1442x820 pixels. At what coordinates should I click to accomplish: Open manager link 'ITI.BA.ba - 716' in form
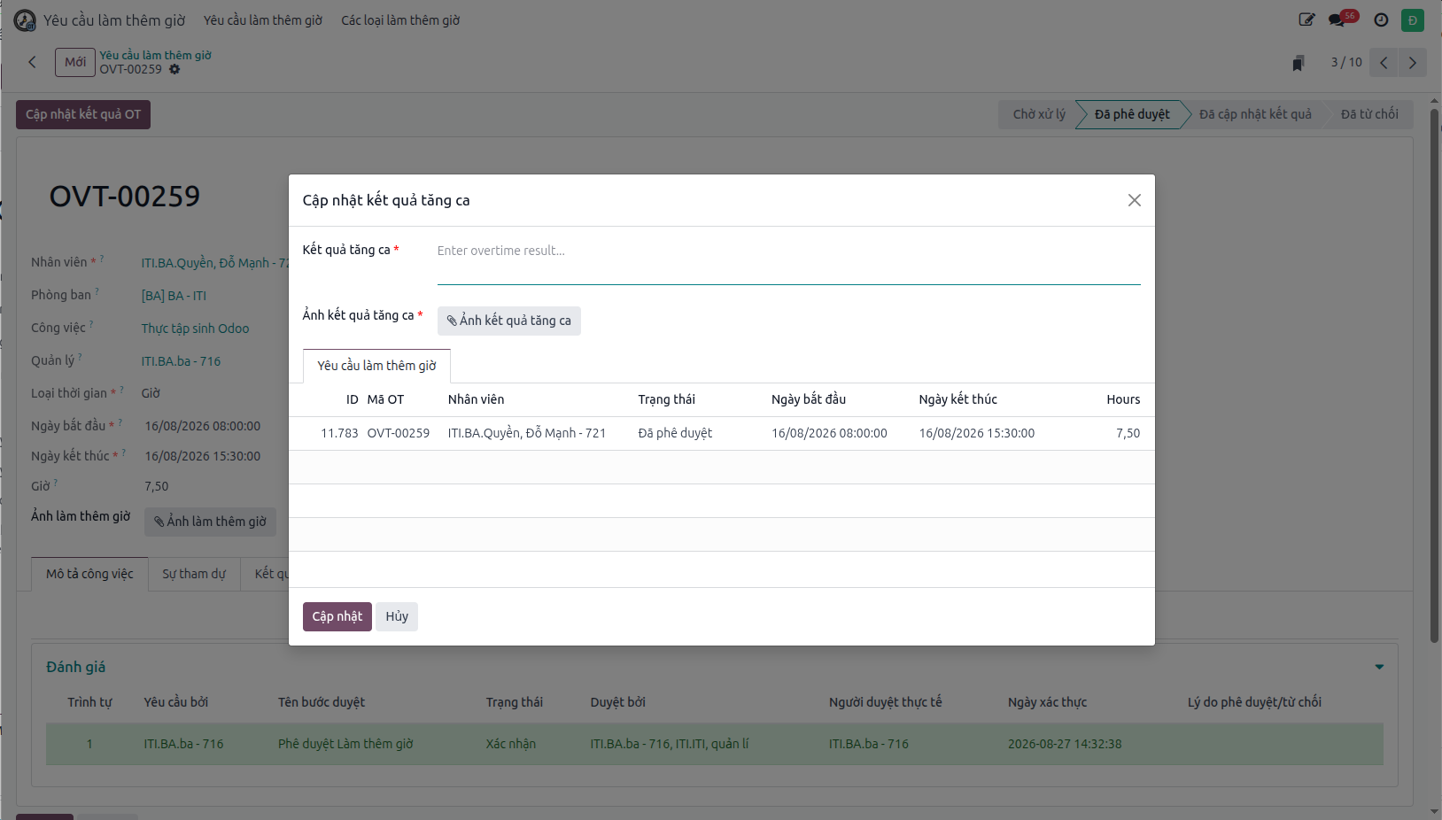coord(181,361)
